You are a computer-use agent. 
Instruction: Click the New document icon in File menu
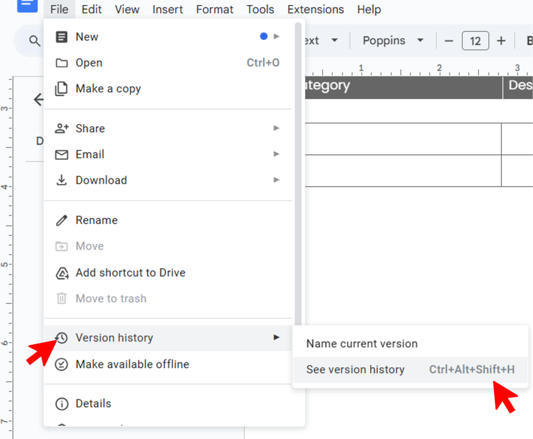61,37
